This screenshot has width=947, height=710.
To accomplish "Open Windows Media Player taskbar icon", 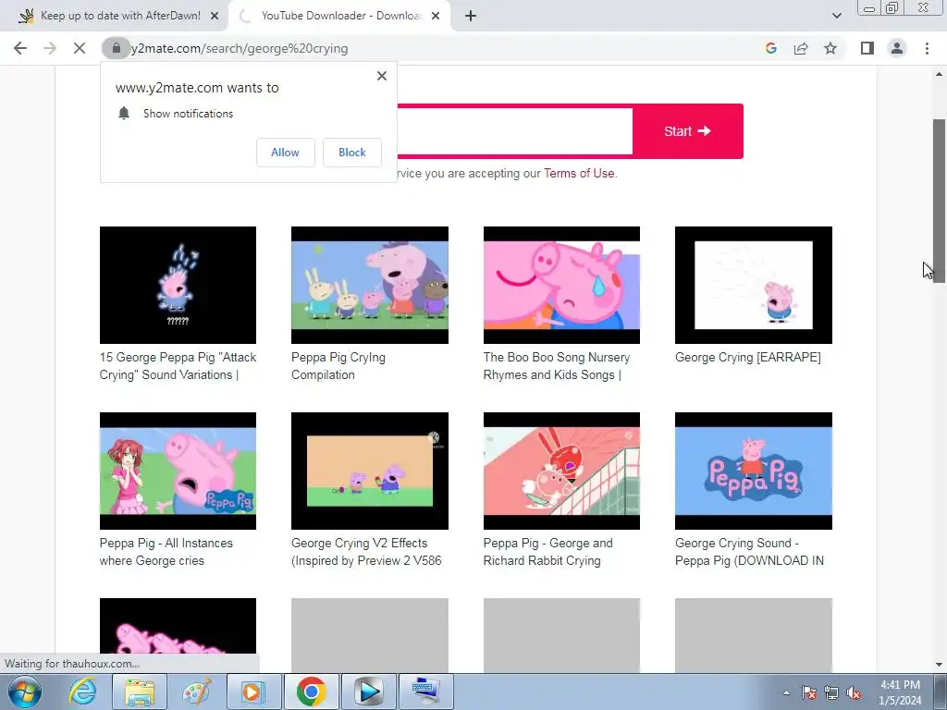I will [253, 692].
